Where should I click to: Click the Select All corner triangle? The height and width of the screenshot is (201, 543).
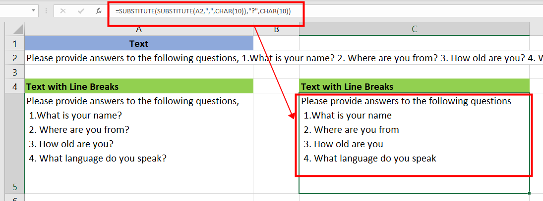[x=17, y=30]
